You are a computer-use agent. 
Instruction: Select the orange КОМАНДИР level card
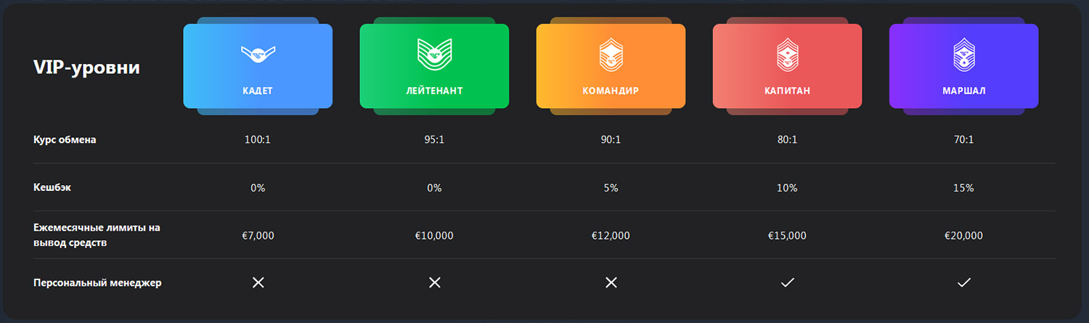click(611, 66)
